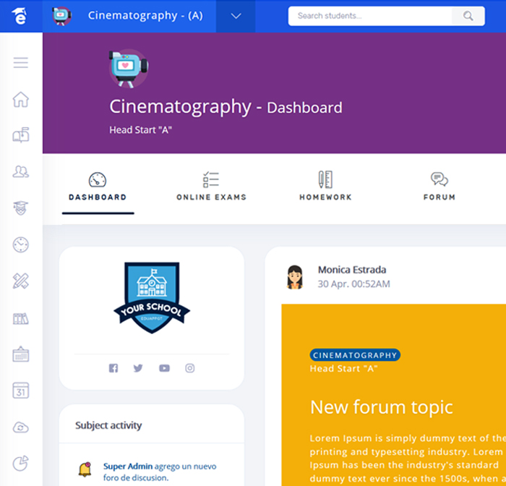The height and width of the screenshot is (486, 506).
Task: Open the school's Facebook link
Action: [x=113, y=368]
